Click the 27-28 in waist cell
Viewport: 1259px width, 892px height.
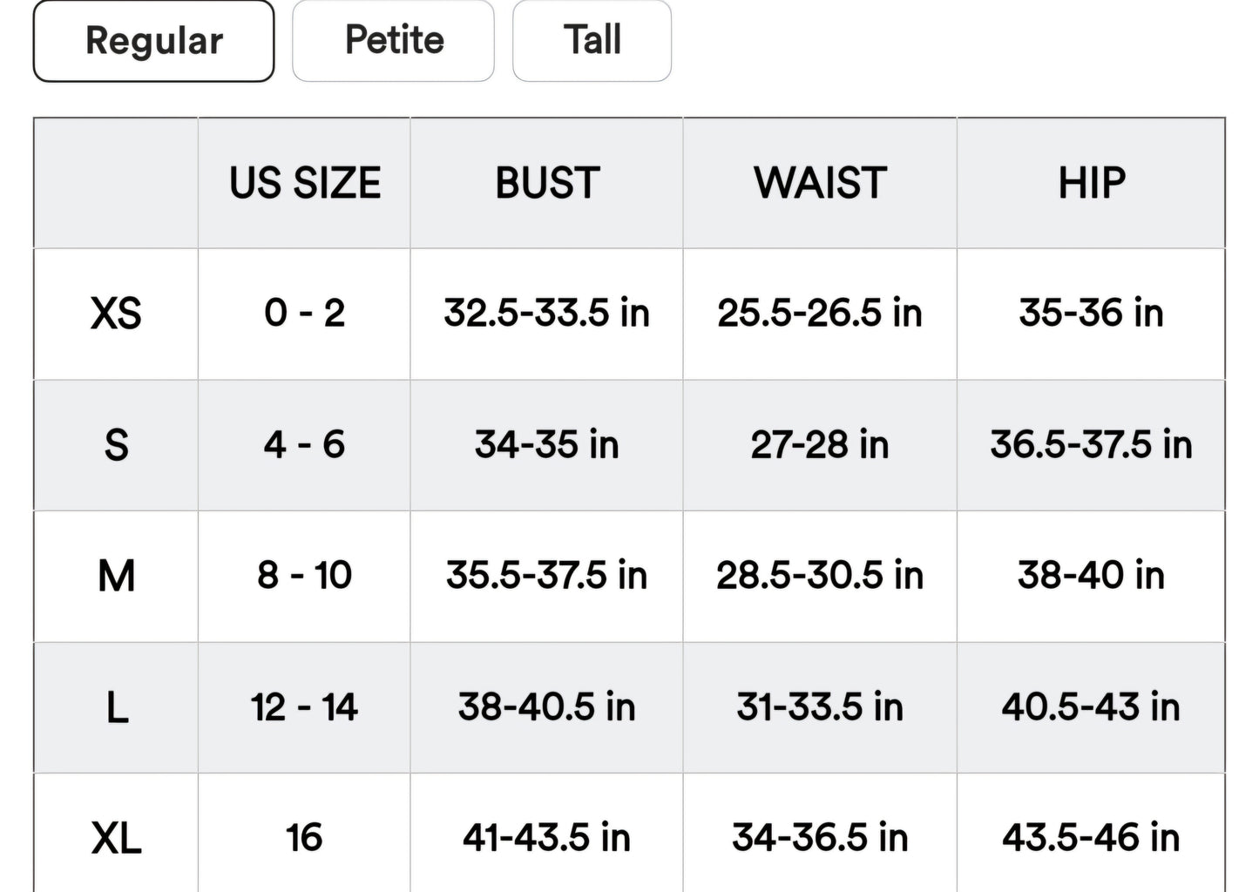pyautogui.click(x=820, y=445)
